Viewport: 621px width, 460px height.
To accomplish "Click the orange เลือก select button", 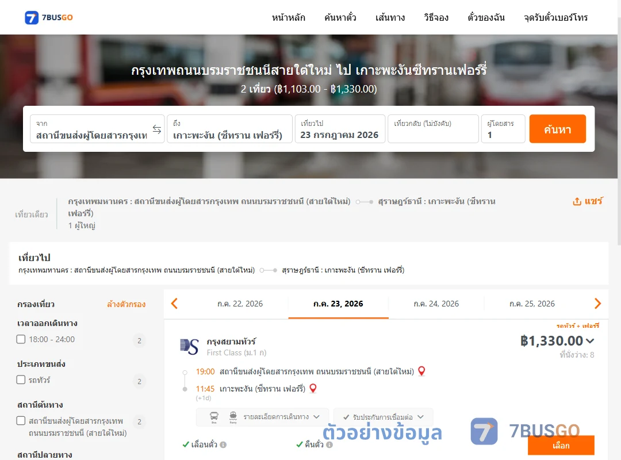I will point(561,446).
